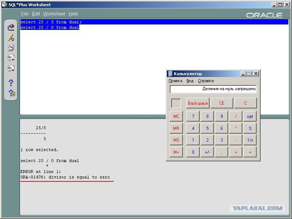Click calculator digit 4 button
Image resolution: width=292 pixels, height=219 pixels.
tap(193, 128)
